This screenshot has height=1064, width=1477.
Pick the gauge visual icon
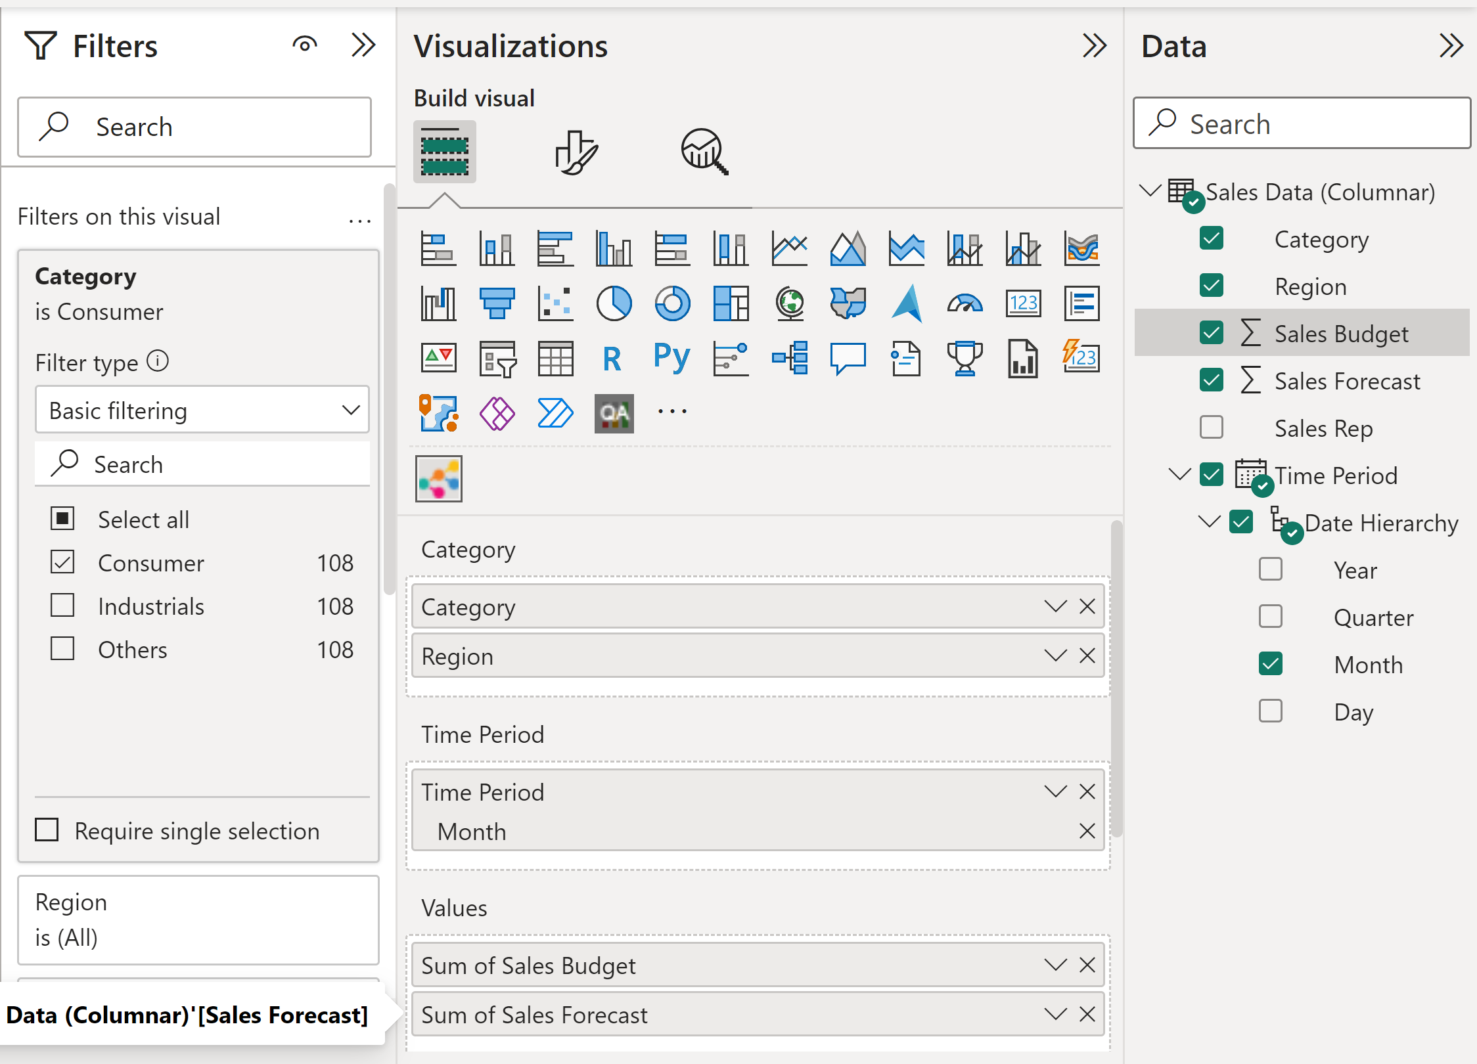pyautogui.click(x=965, y=303)
